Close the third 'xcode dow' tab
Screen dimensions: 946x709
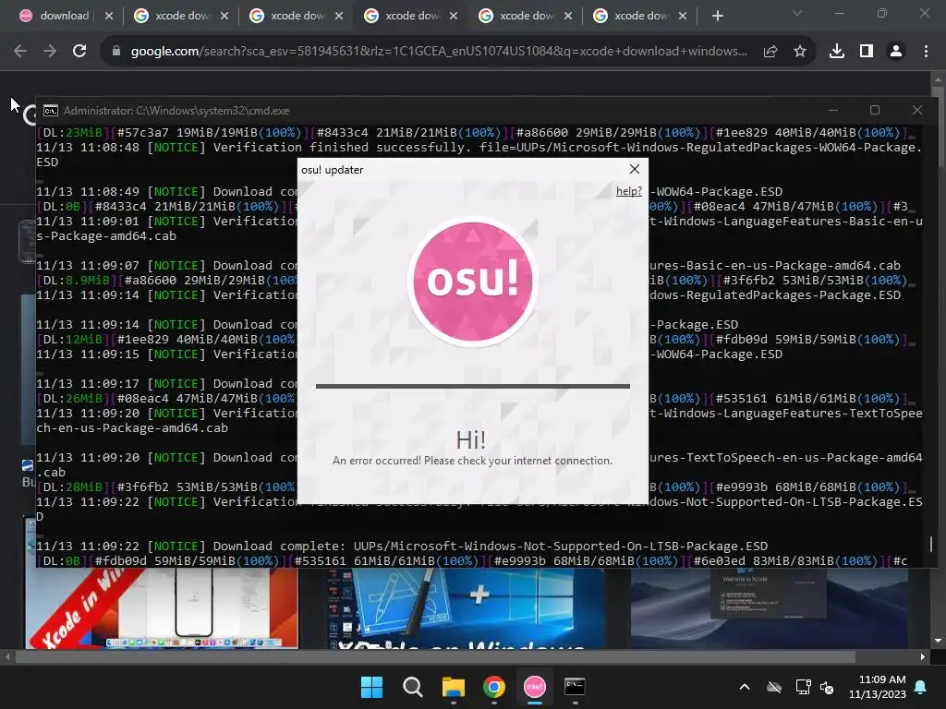(339, 16)
